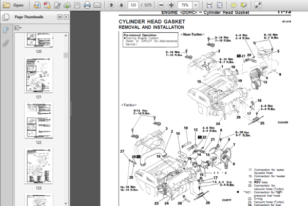
Task: Click the Save disk icon
Action: [x=77, y=5]
